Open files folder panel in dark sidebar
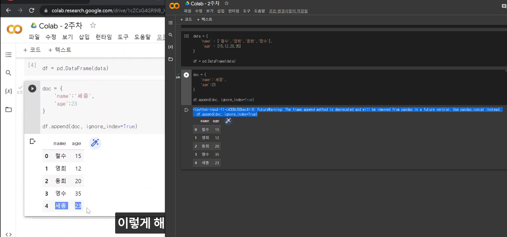The width and height of the screenshot is (507, 237). click(x=170, y=59)
